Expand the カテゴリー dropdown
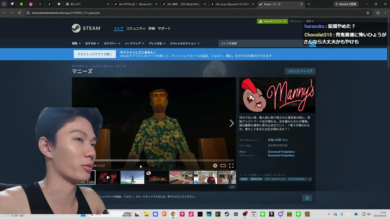Viewport: 390px width, 219px height. (112, 43)
